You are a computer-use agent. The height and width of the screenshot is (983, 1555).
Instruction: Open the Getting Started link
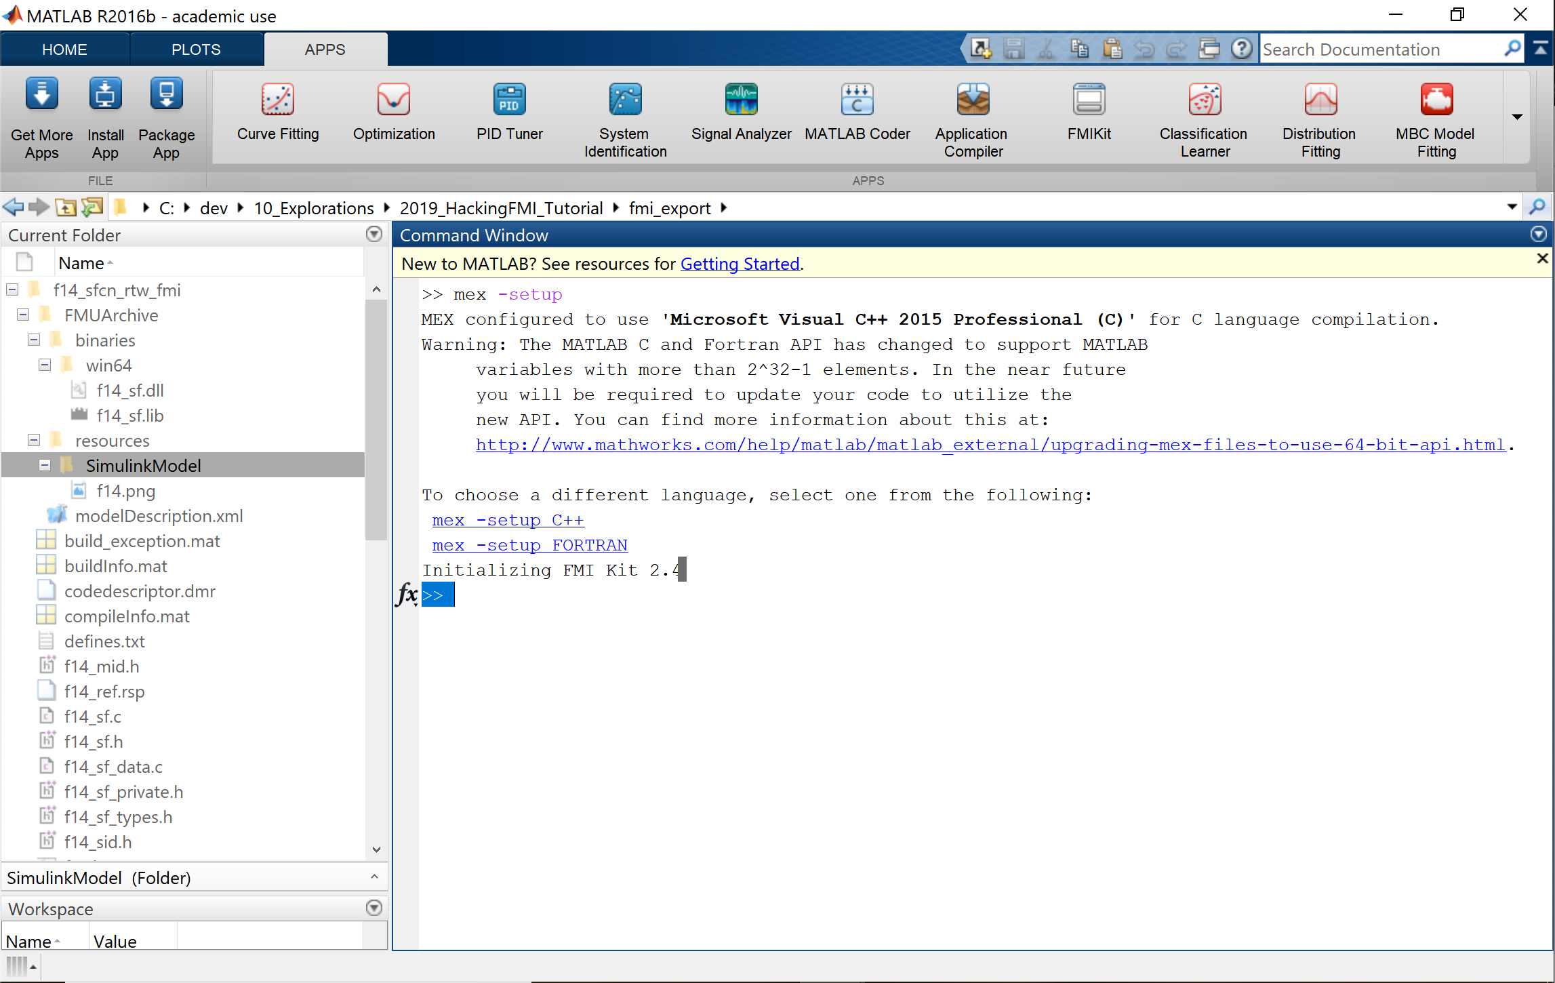(740, 264)
